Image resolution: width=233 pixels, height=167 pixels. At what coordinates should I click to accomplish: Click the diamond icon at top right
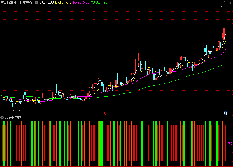pyautogui.click(x=224, y=2)
